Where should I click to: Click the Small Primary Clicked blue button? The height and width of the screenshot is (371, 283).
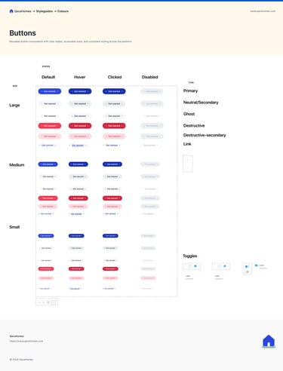[x=110, y=236]
